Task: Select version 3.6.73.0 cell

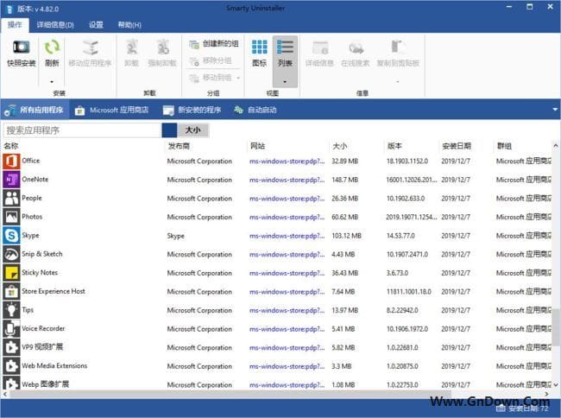Action: [397, 273]
